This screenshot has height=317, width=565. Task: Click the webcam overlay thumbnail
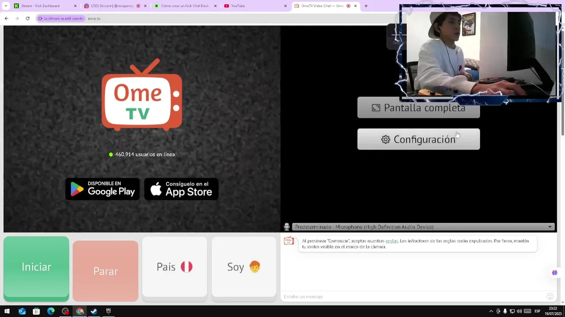point(480,54)
